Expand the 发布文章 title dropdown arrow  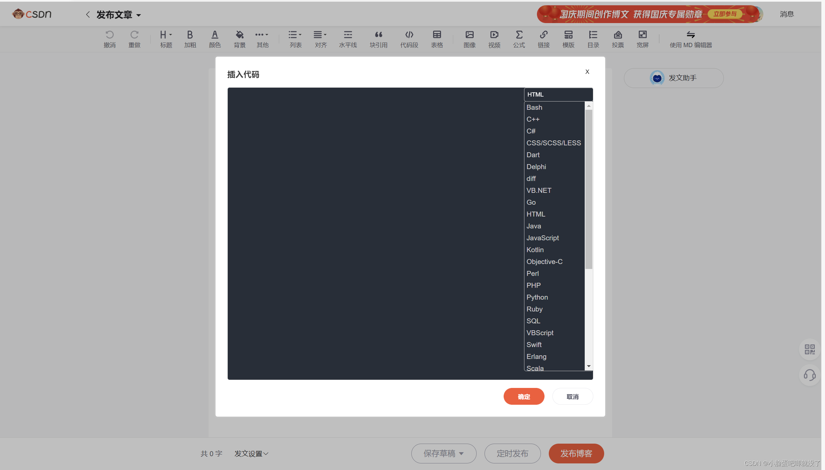coord(139,15)
